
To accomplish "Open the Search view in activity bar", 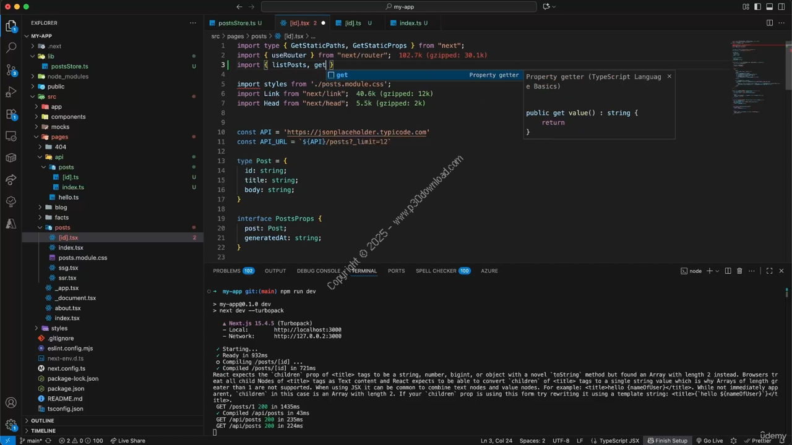I will pyautogui.click(x=11, y=48).
